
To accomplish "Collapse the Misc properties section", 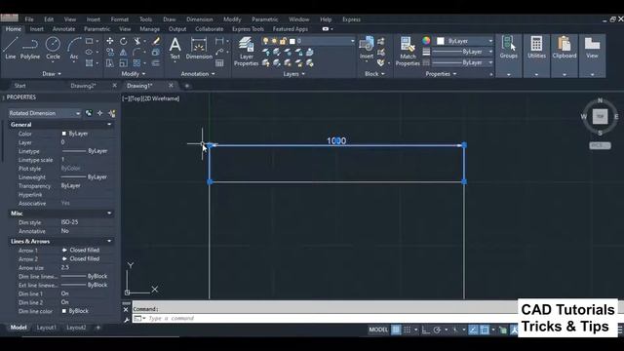I will click(x=109, y=214).
